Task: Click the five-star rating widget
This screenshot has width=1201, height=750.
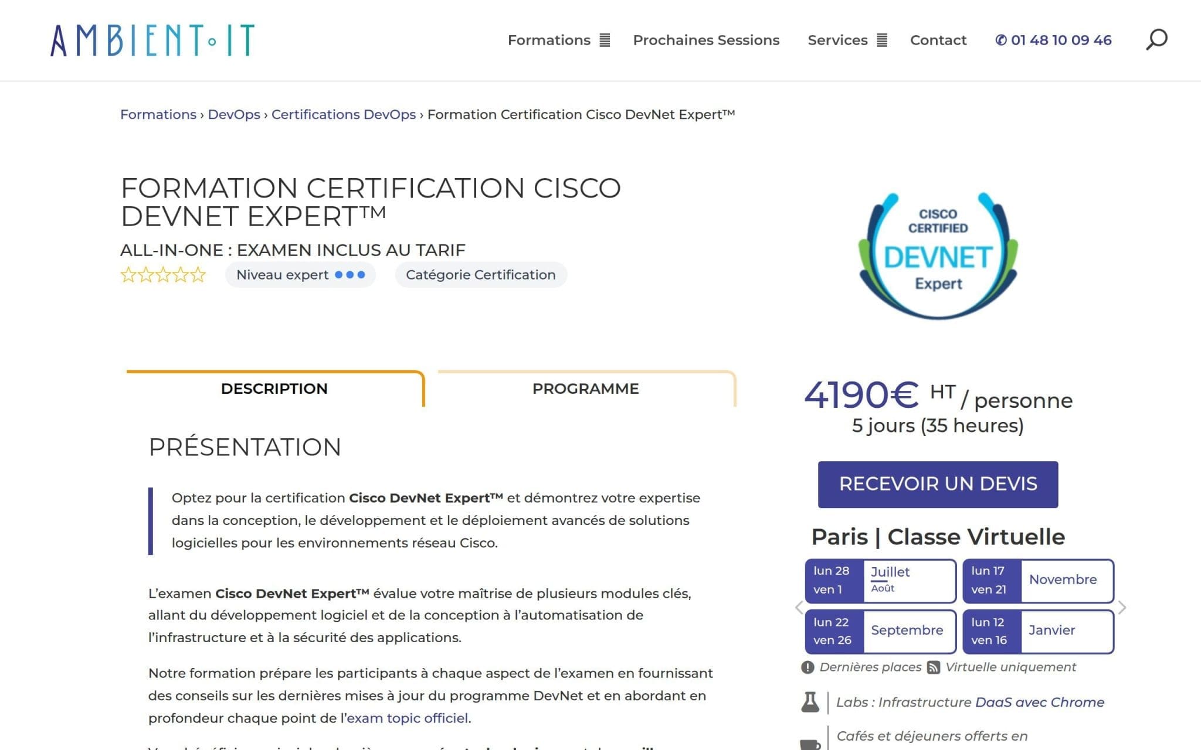Action: click(163, 274)
